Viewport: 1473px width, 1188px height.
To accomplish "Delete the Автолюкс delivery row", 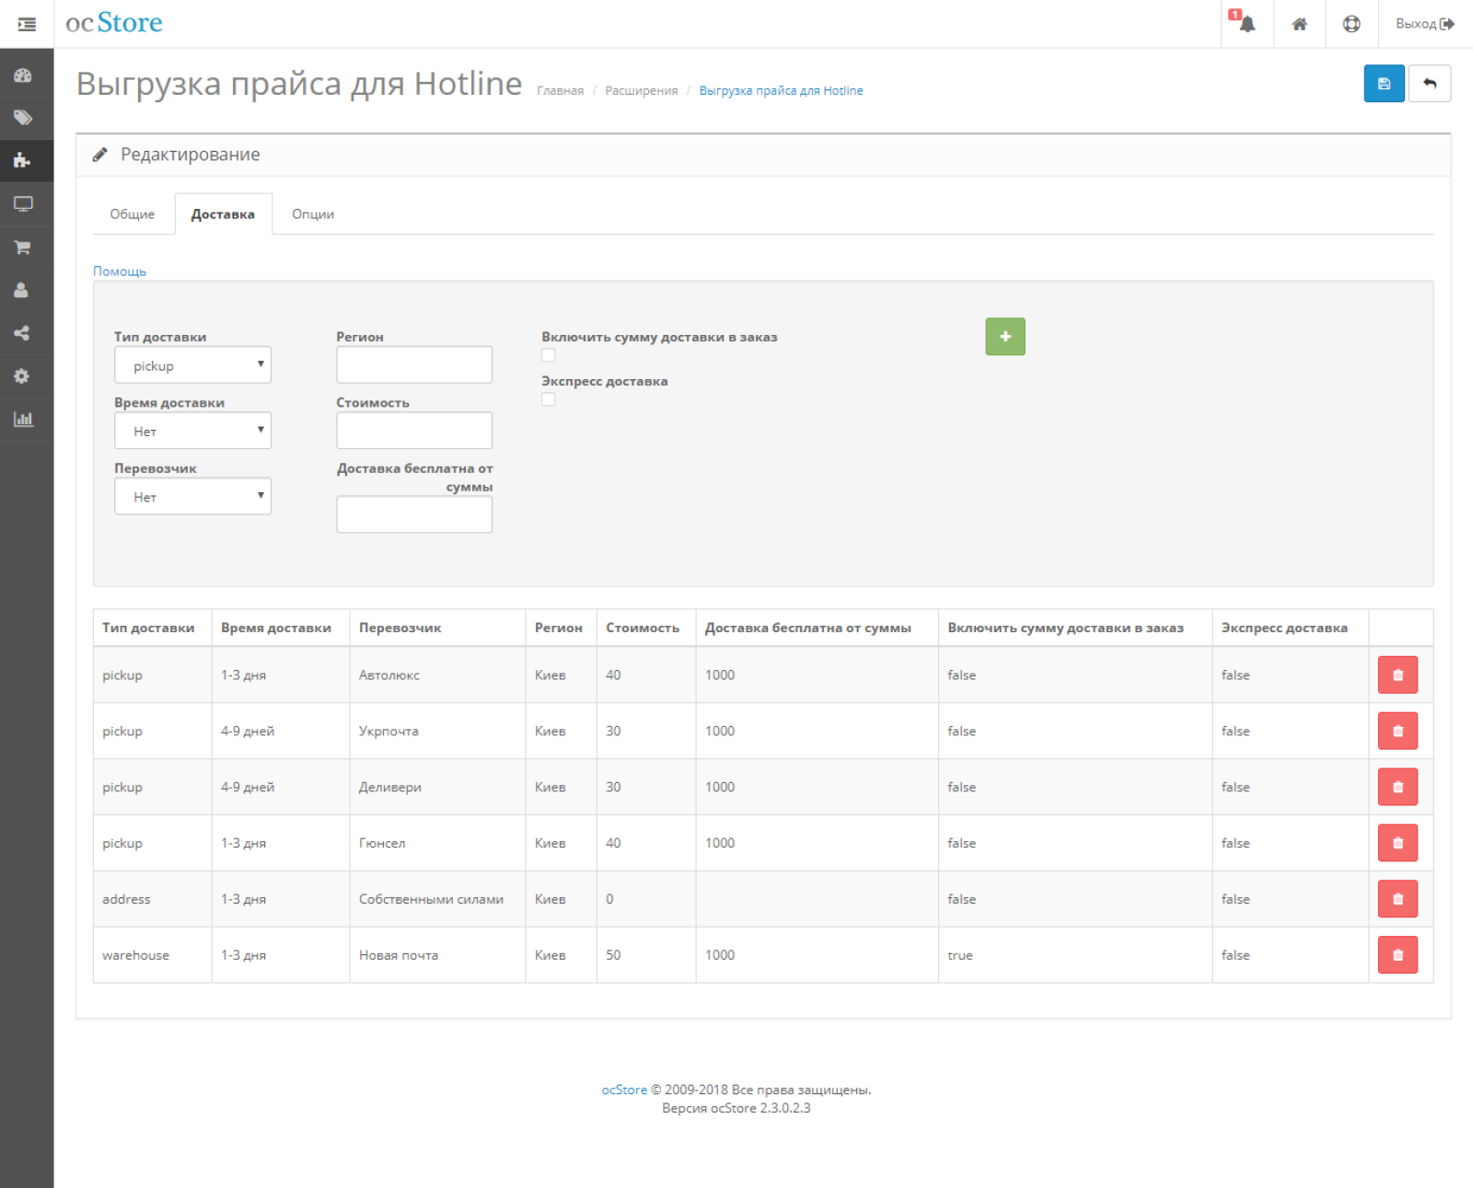I will (x=1398, y=675).
